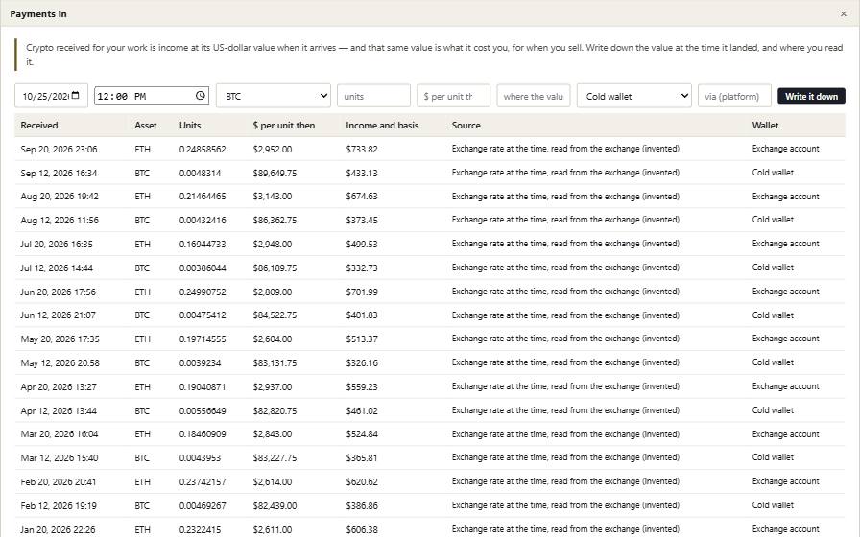Select the Sep 20, 2026 23:06 row date
860x537 pixels.
[59, 149]
